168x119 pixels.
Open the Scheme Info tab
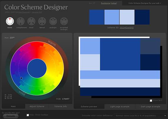tap(61, 106)
